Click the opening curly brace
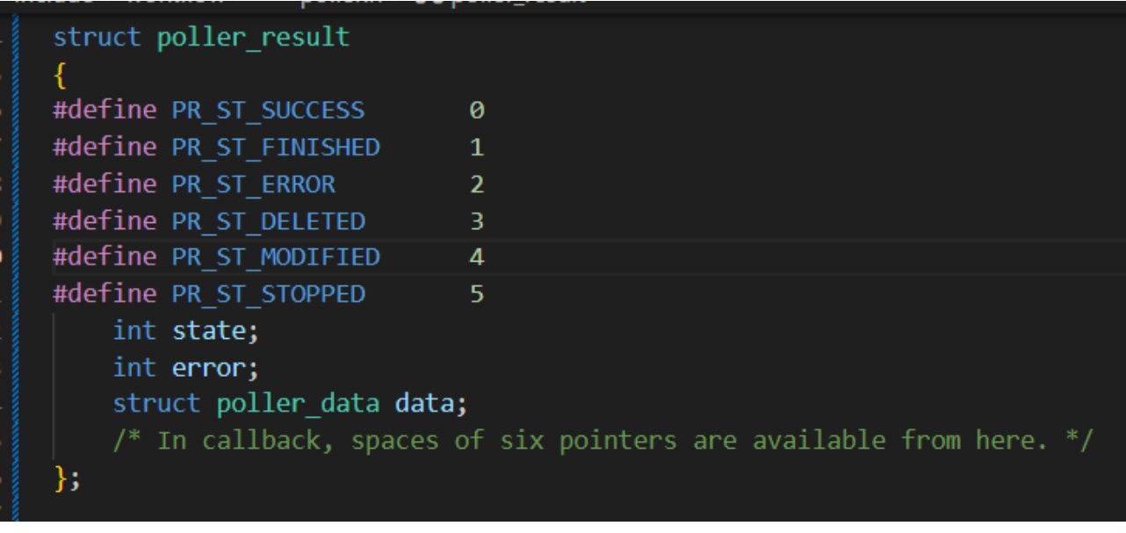Image resolution: width=1126 pixels, height=533 pixels. pos(60,76)
